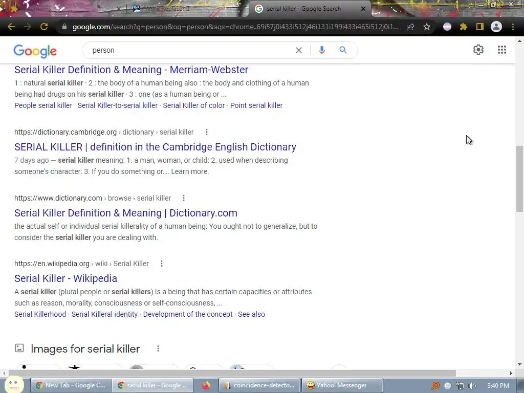Open more options beside Images heading
Image resolution: width=524 pixels, height=393 pixels.
click(158, 348)
